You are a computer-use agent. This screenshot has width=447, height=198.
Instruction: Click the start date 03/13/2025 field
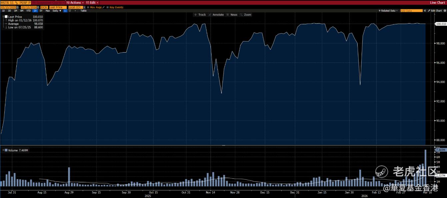coord(8,7)
